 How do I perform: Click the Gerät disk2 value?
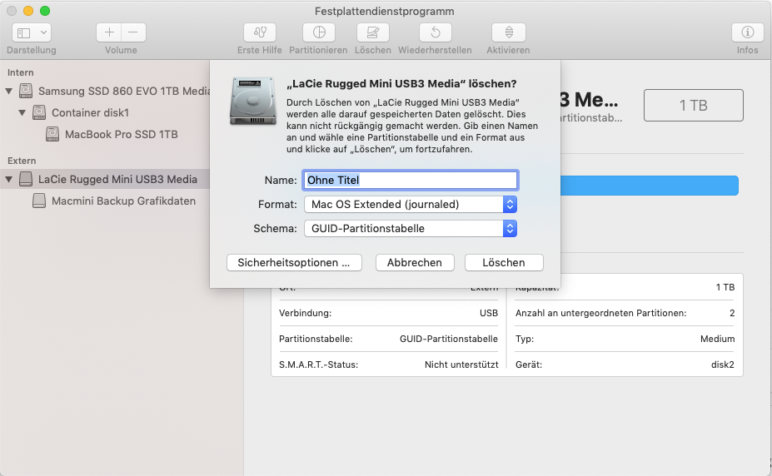(x=722, y=364)
